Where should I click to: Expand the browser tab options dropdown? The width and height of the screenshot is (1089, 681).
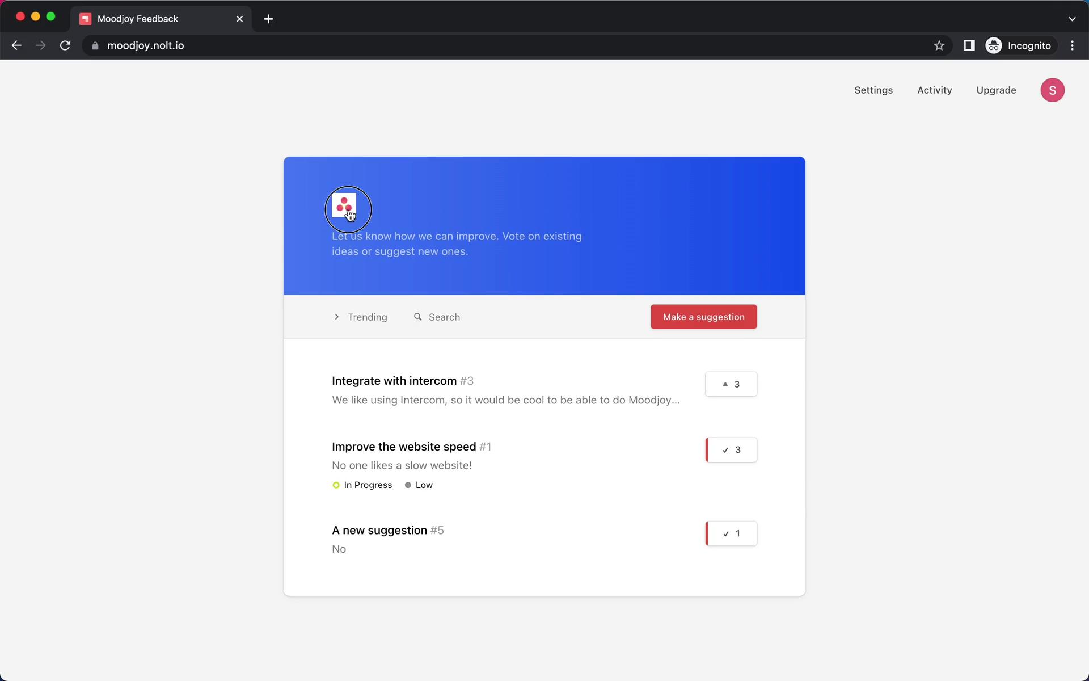click(1072, 18)
